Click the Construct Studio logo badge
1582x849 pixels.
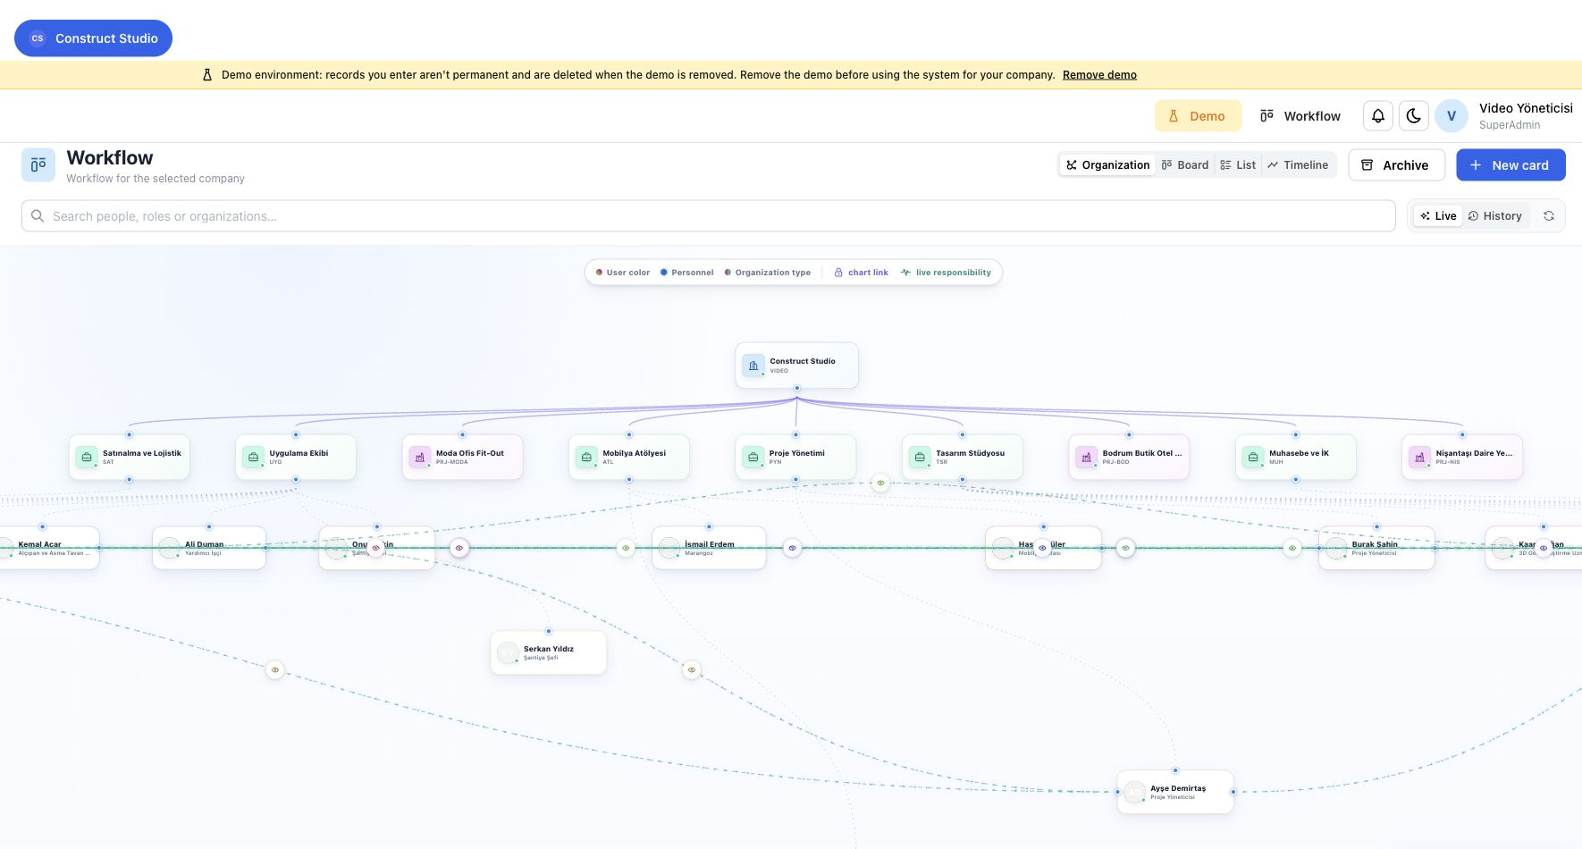point(93,38)
